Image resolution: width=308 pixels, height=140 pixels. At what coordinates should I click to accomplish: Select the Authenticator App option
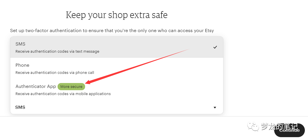click(x=36, y=86)
